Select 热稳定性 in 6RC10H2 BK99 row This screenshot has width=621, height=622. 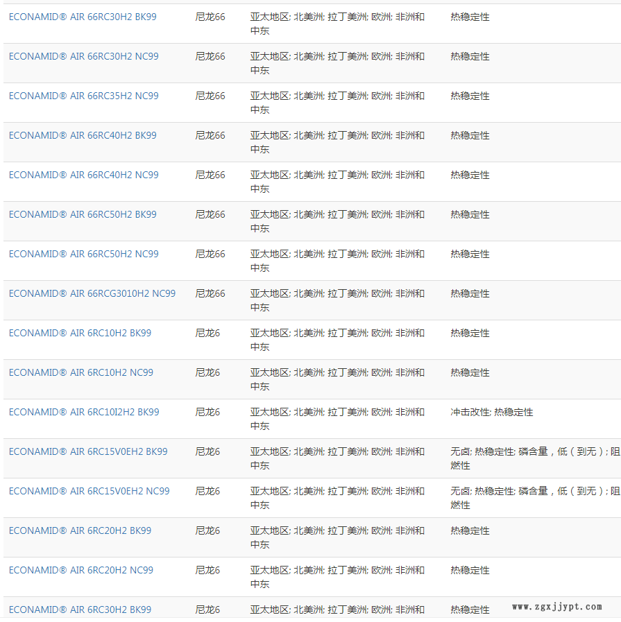click(x=470, y=334)
